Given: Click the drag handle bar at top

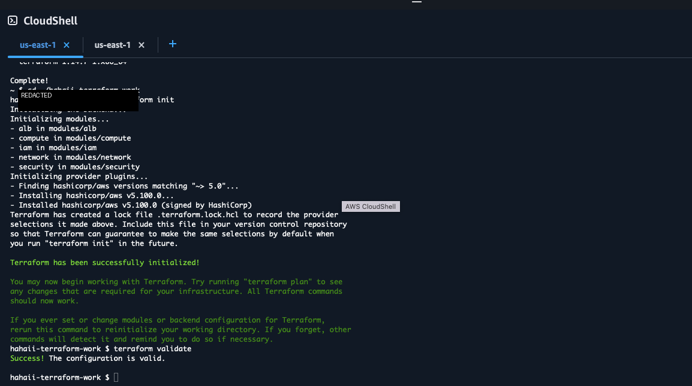Looking at the screenshot, I should pos(417,2).
